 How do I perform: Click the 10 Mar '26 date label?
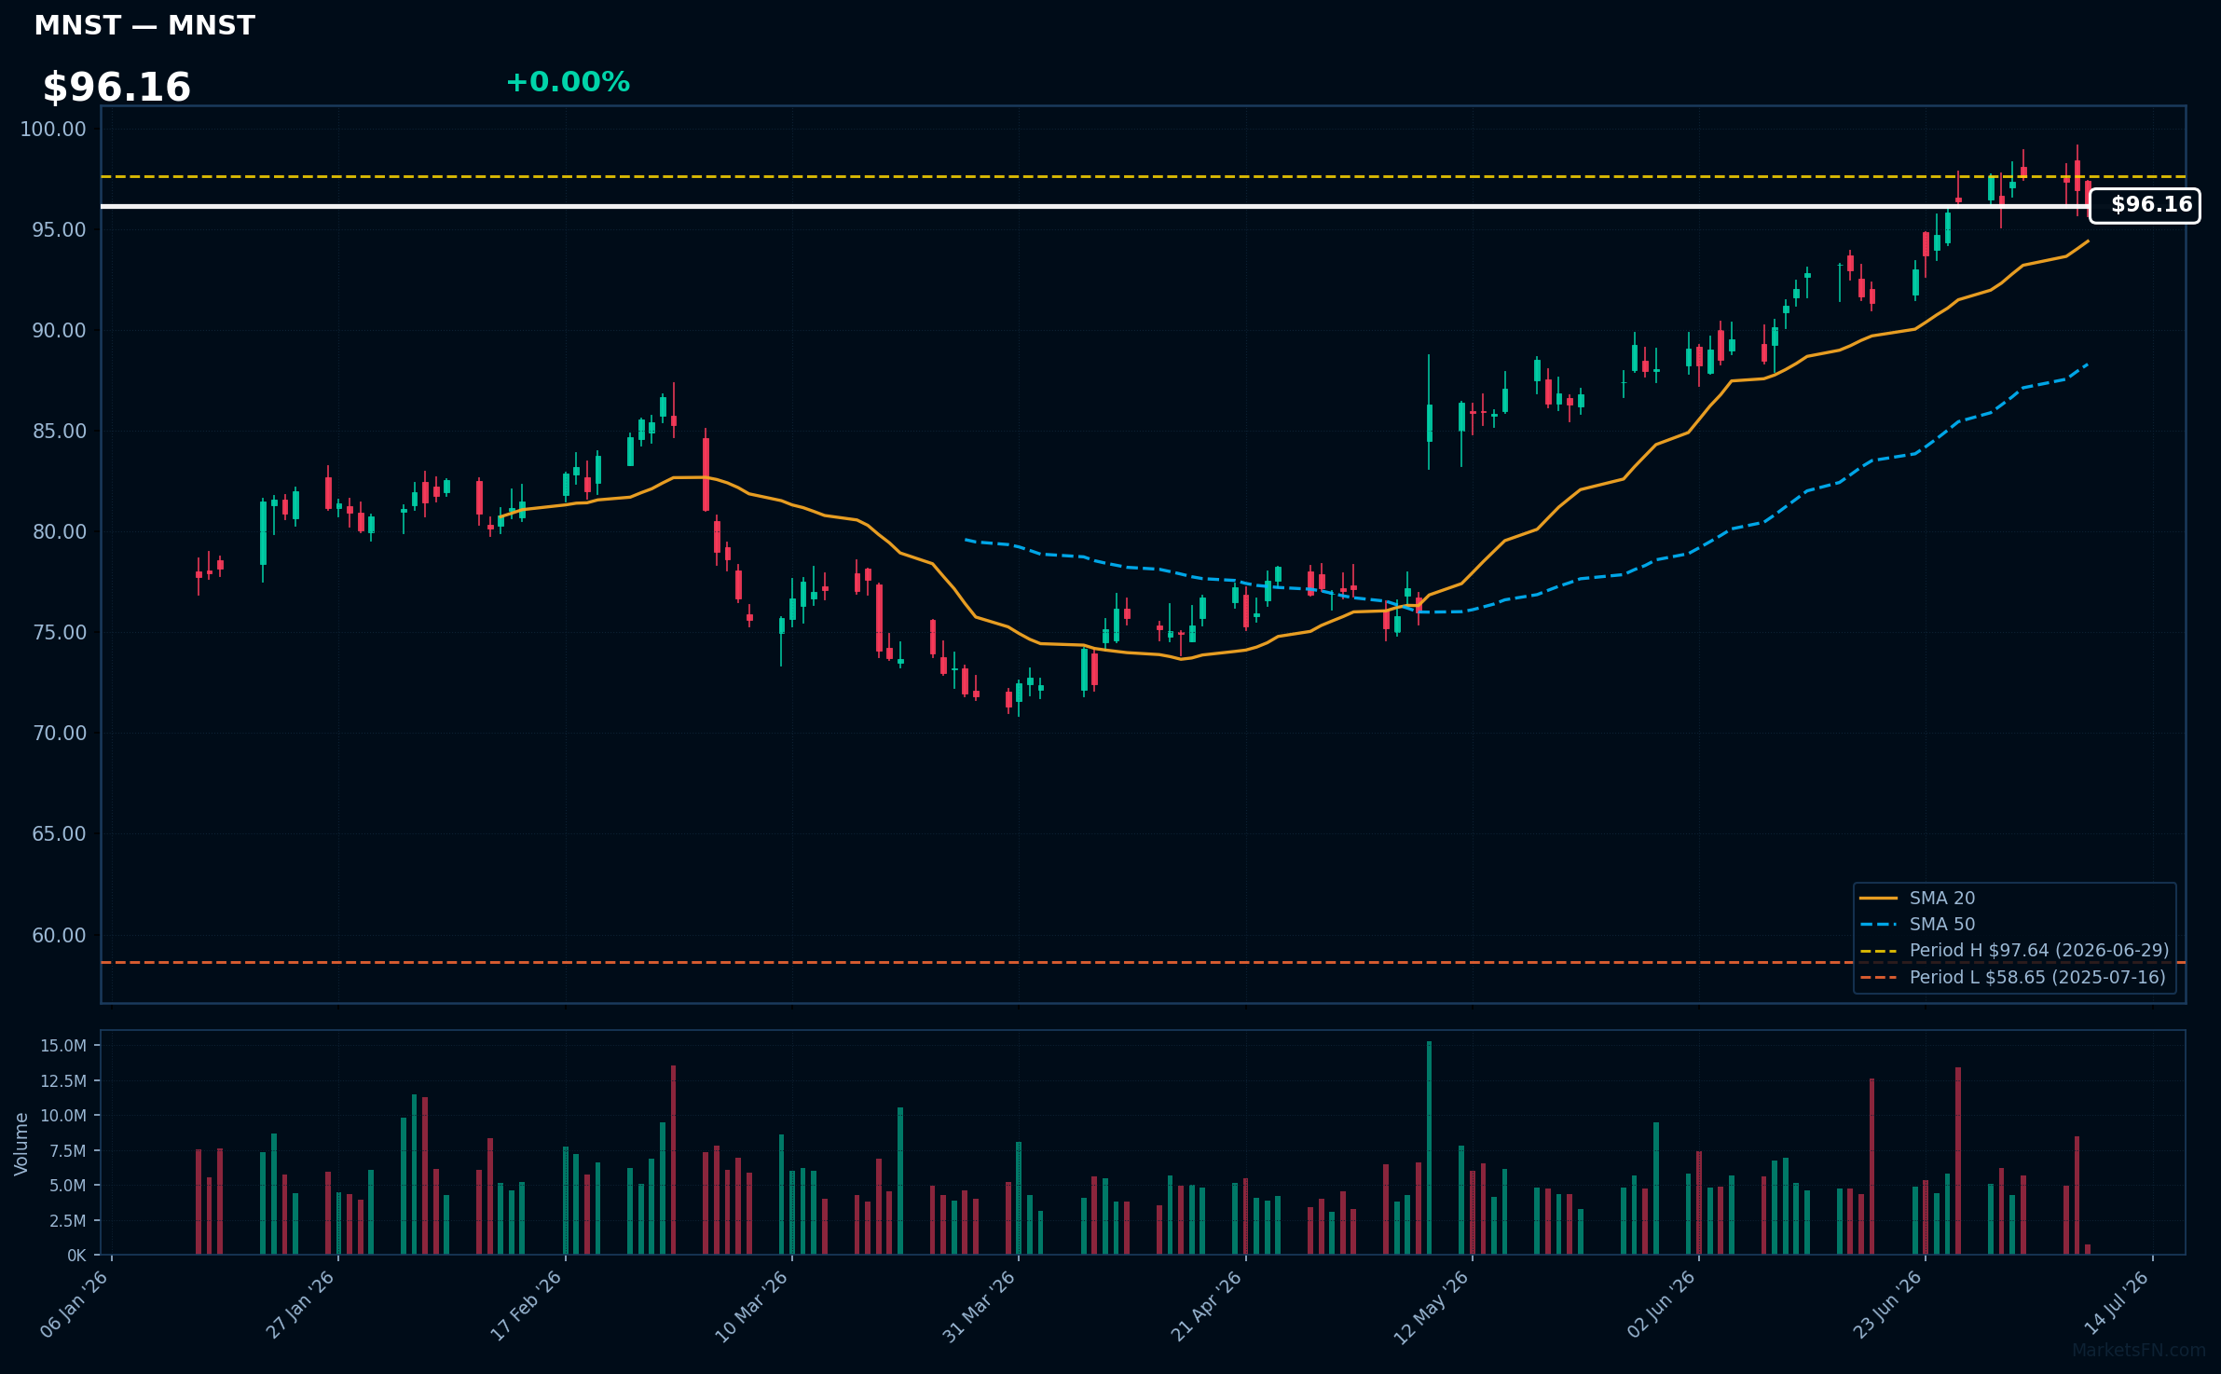coord(752,1305)
